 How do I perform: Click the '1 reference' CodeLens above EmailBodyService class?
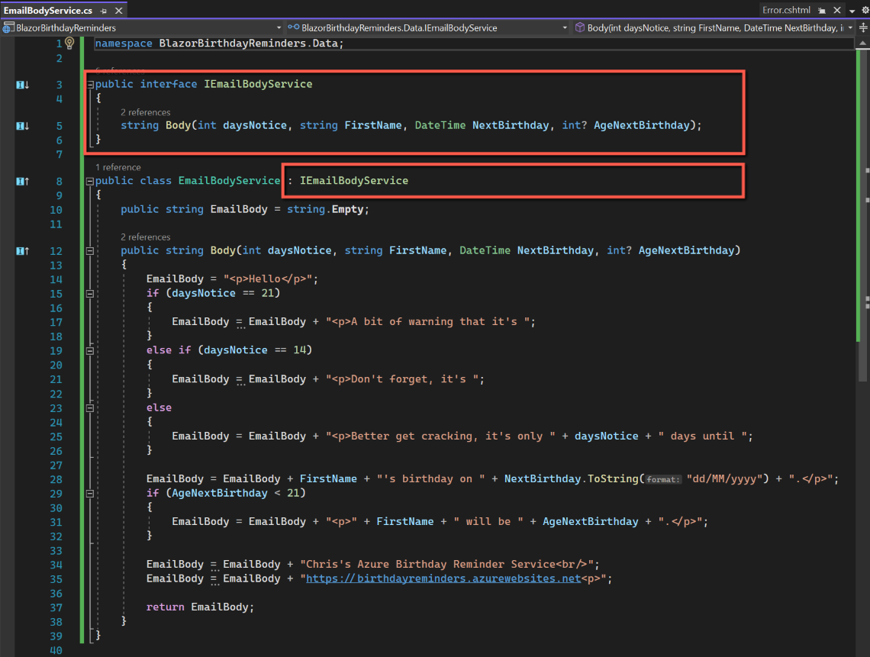pos(118,167)
